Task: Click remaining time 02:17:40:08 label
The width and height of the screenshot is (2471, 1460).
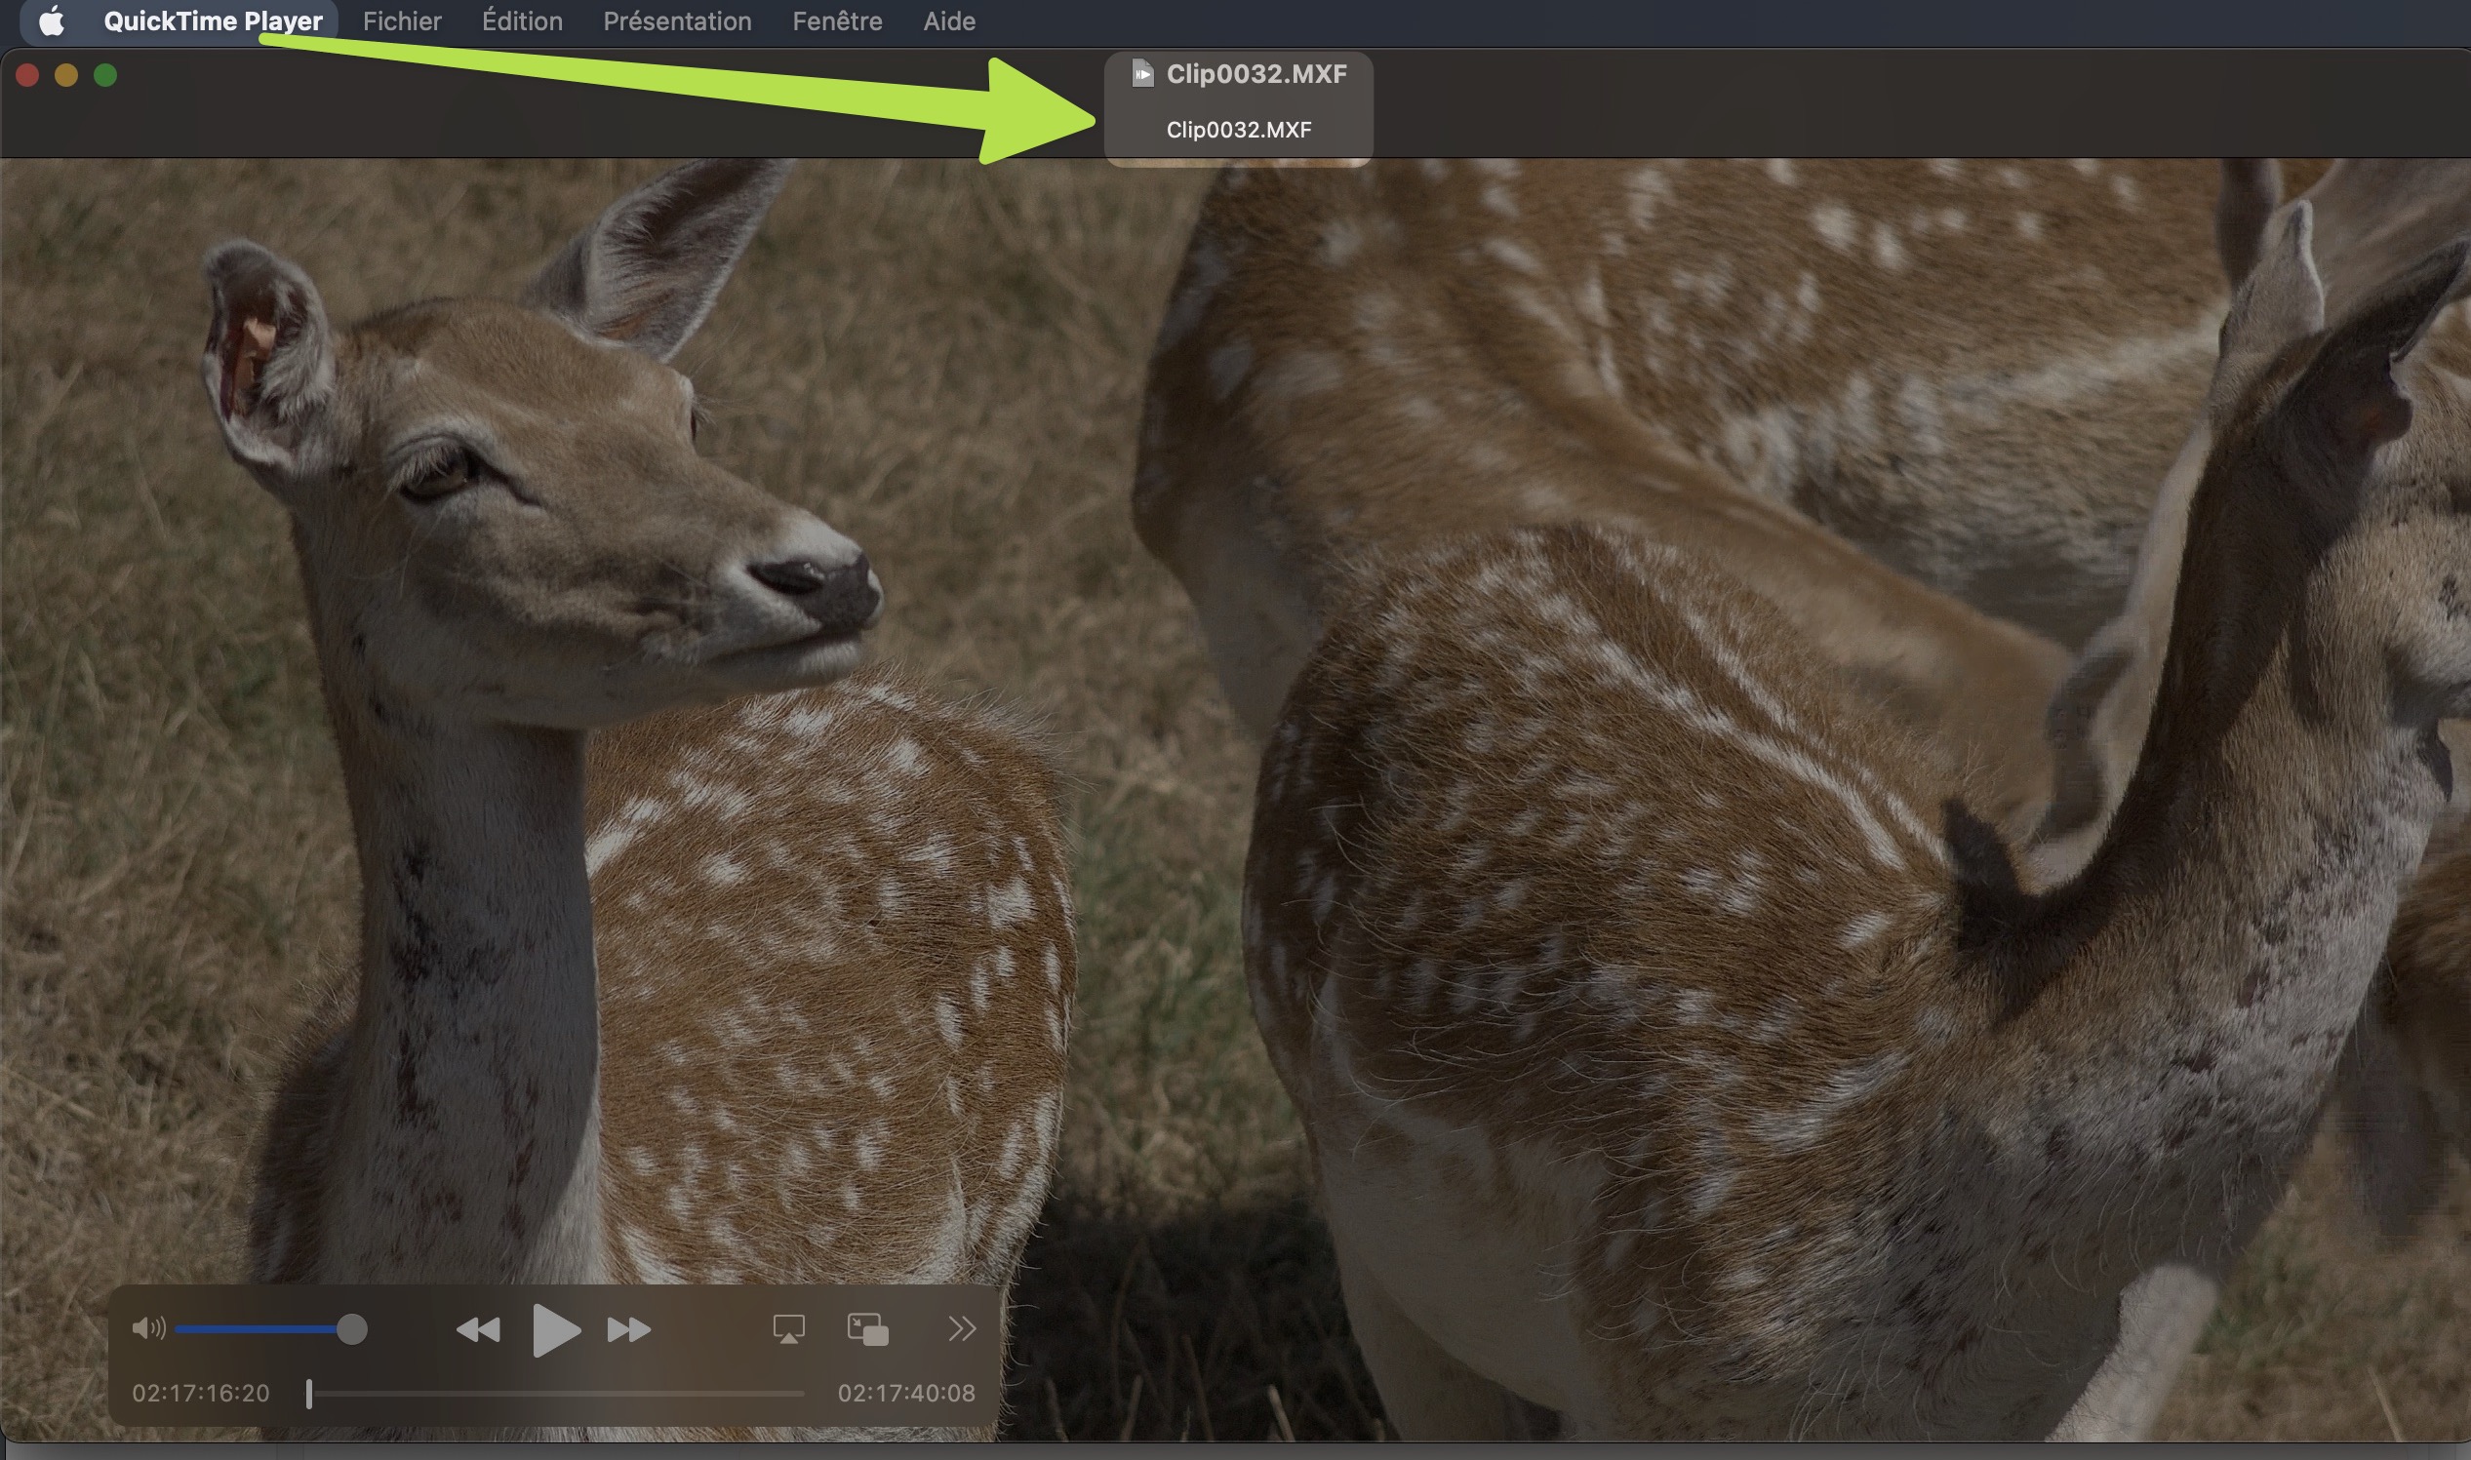Action: click(x=905, y=1393)
